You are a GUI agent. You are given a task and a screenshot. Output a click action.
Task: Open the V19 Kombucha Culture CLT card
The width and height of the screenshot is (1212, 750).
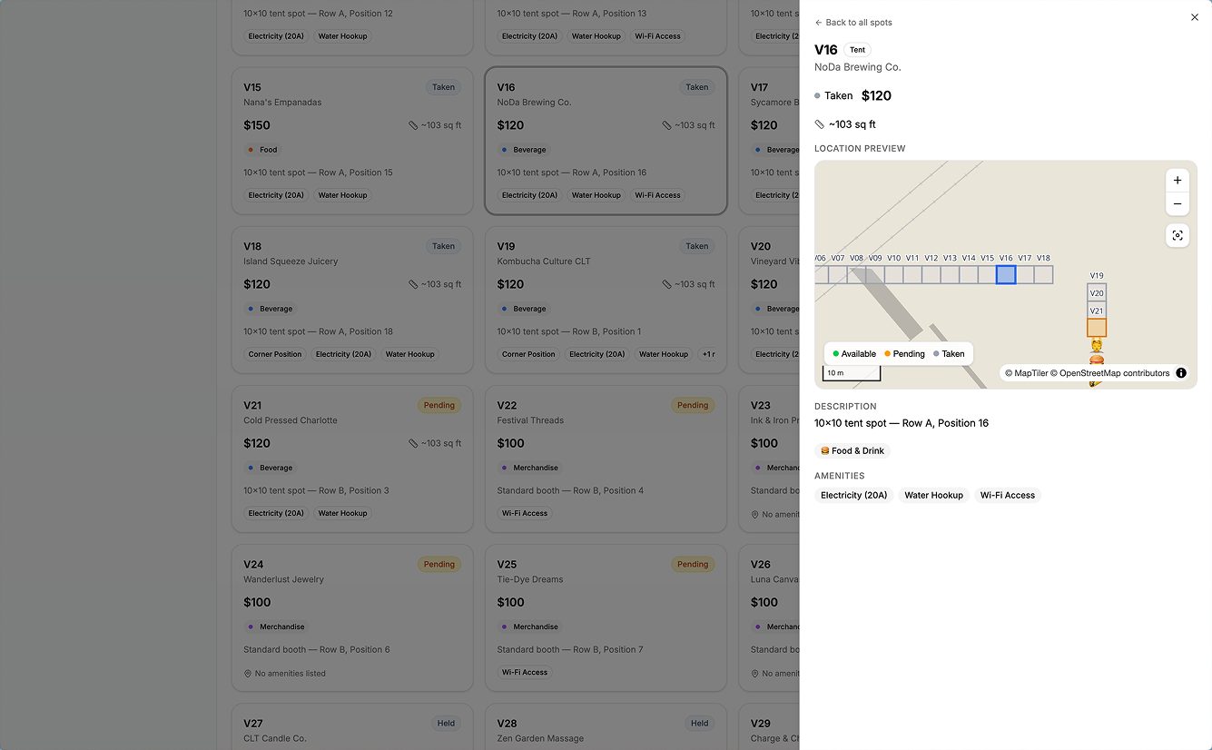606,300
